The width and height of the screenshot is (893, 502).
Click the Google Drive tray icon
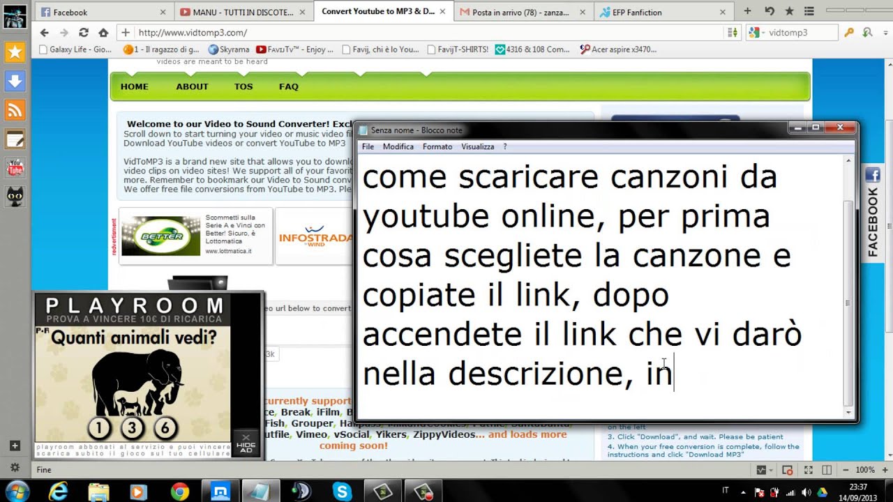pyautogui.click(x=822, y=492)
